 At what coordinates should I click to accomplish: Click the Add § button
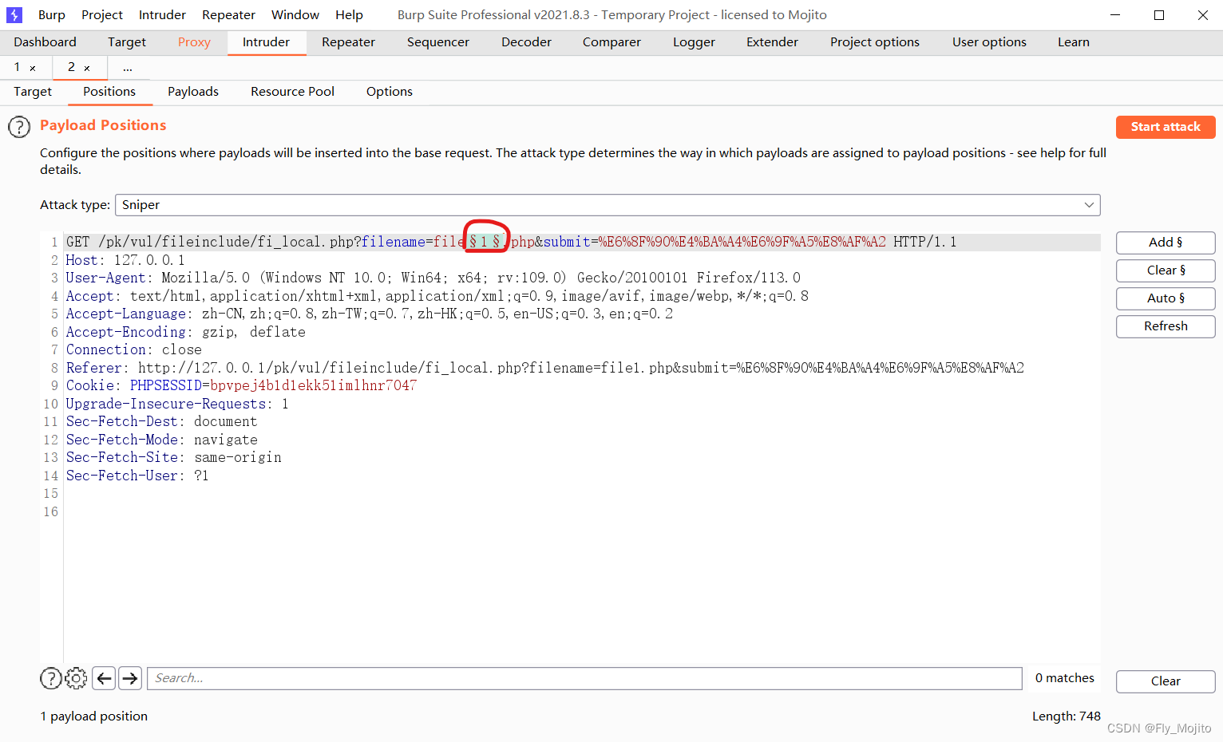coord(1166,243)
